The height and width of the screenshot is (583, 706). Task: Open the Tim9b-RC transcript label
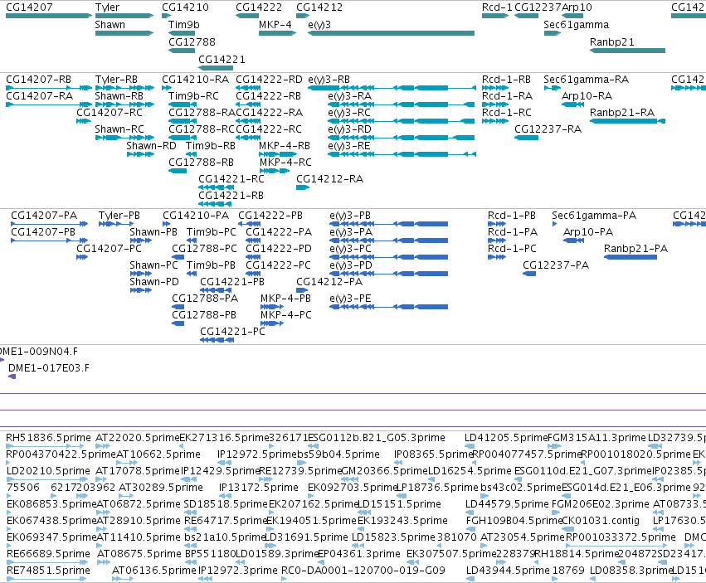click(x=193, y=96)
